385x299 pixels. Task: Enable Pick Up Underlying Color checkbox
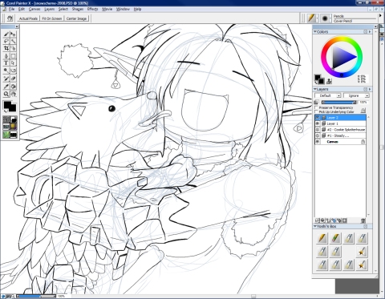coord(317,111)
